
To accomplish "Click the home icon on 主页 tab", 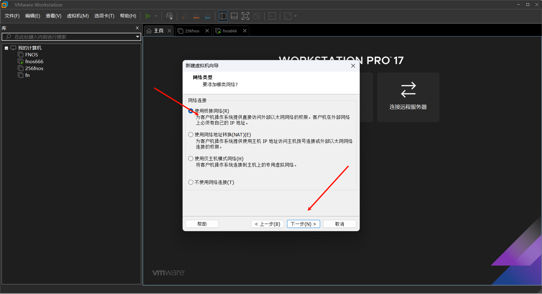I will coord(149,31).
